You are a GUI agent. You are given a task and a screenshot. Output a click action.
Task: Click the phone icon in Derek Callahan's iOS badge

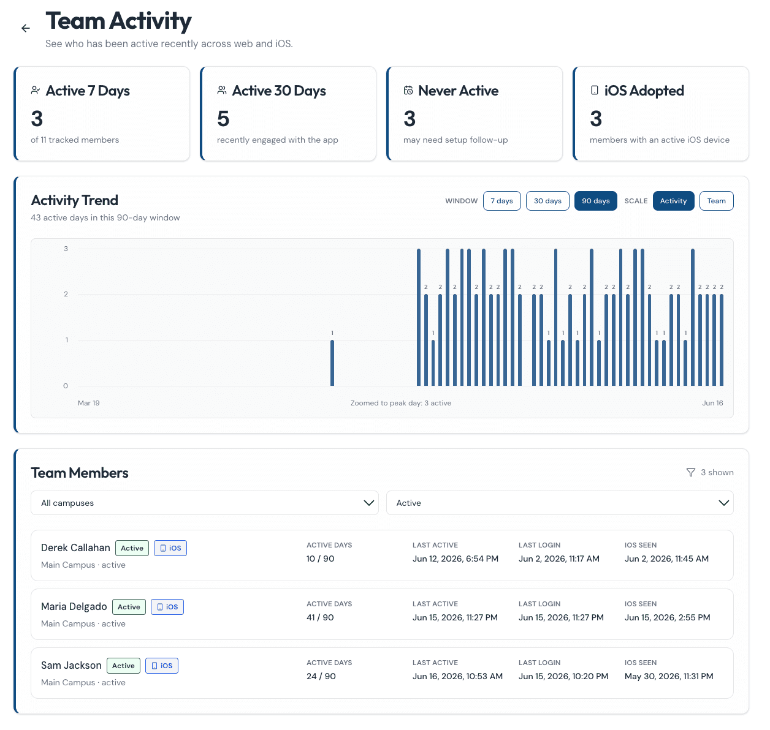click(163, 548)
